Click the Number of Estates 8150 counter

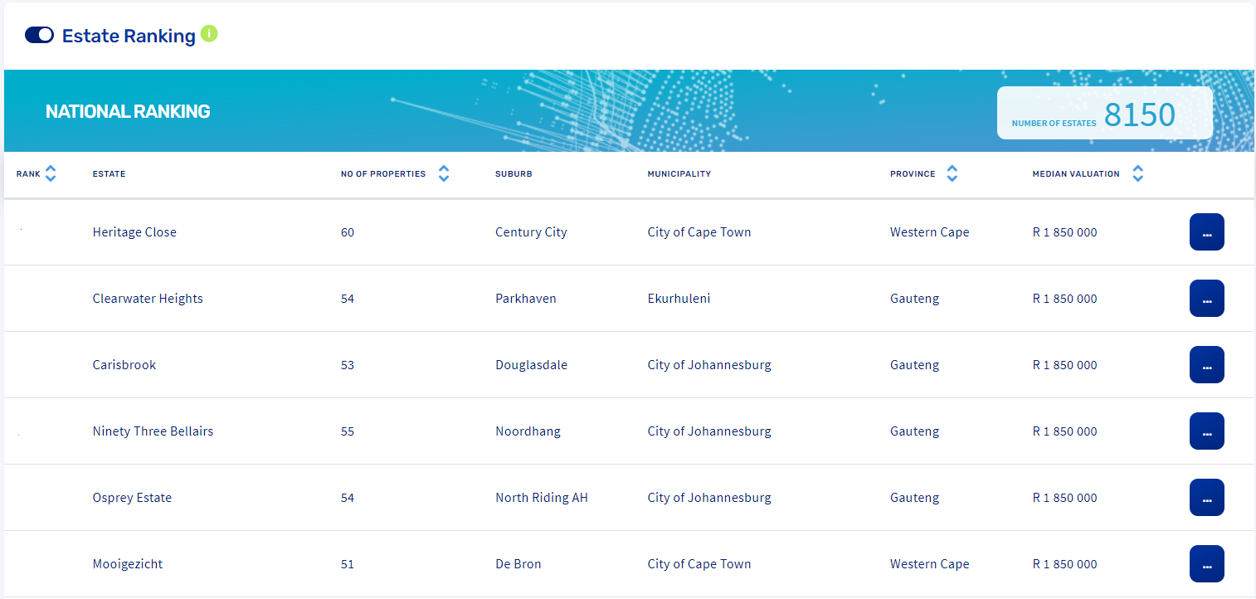click(1104, 114)
